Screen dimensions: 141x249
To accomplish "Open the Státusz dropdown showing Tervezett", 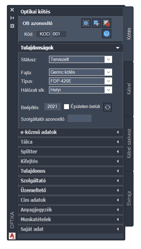I will (x=81, y=59).
